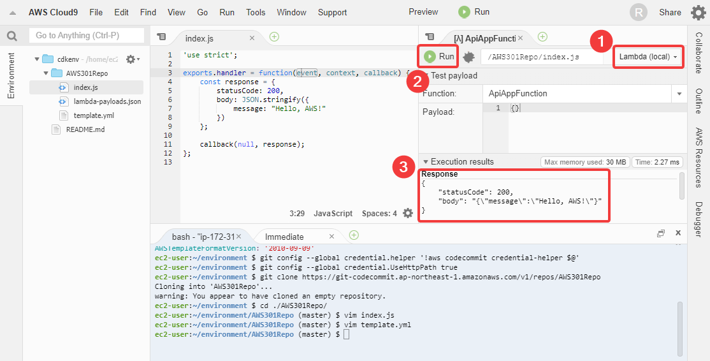Viewport: 710px width, 361px height.
Task: Open the Tools menu
Action: (256, 12)
